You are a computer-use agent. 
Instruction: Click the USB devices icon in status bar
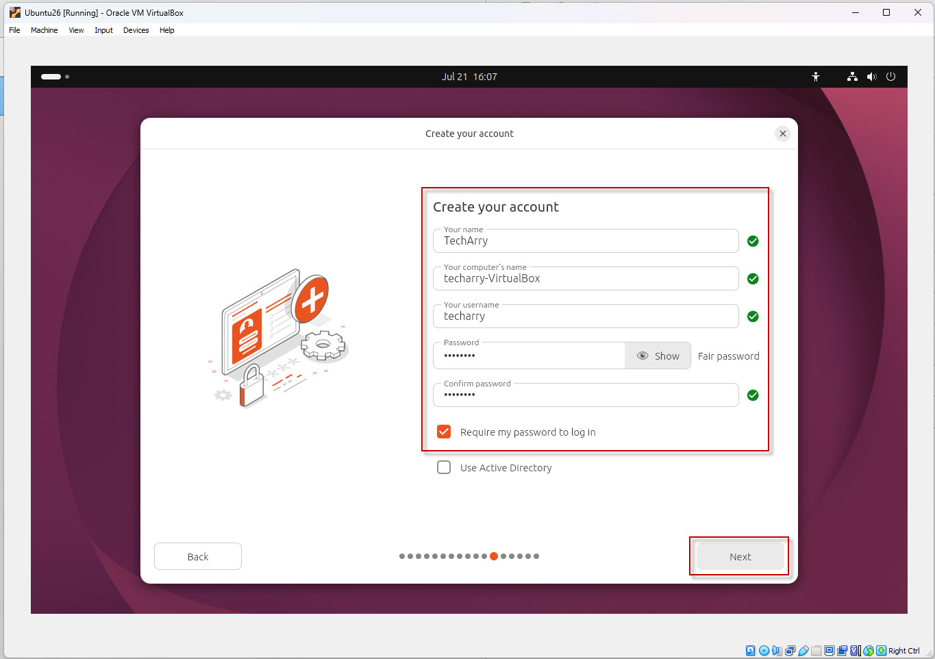point(803,651)
